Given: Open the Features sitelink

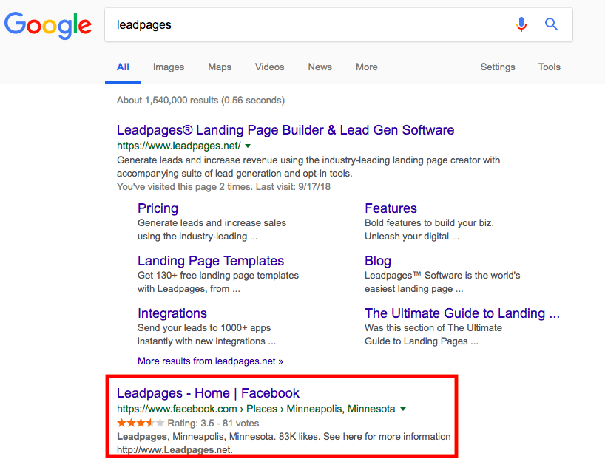Looking at the screenshot, I should [391, 208].
